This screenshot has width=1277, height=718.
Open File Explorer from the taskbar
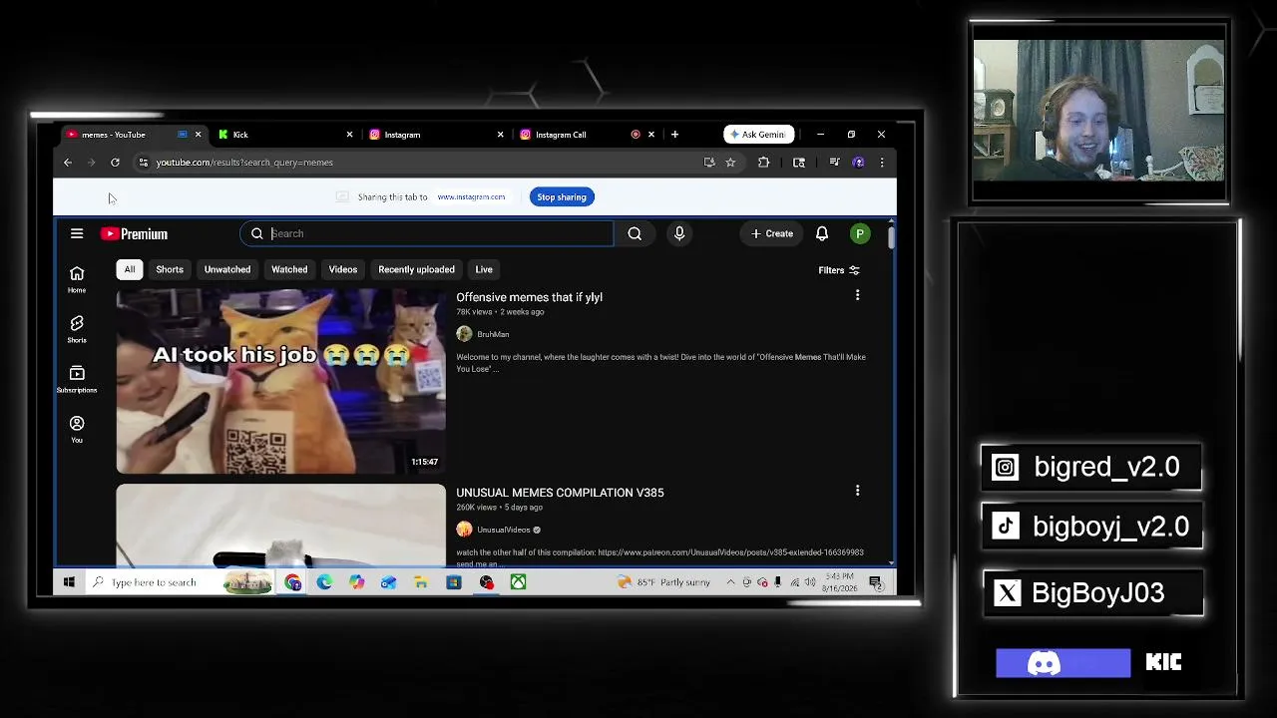pos(421,582)
